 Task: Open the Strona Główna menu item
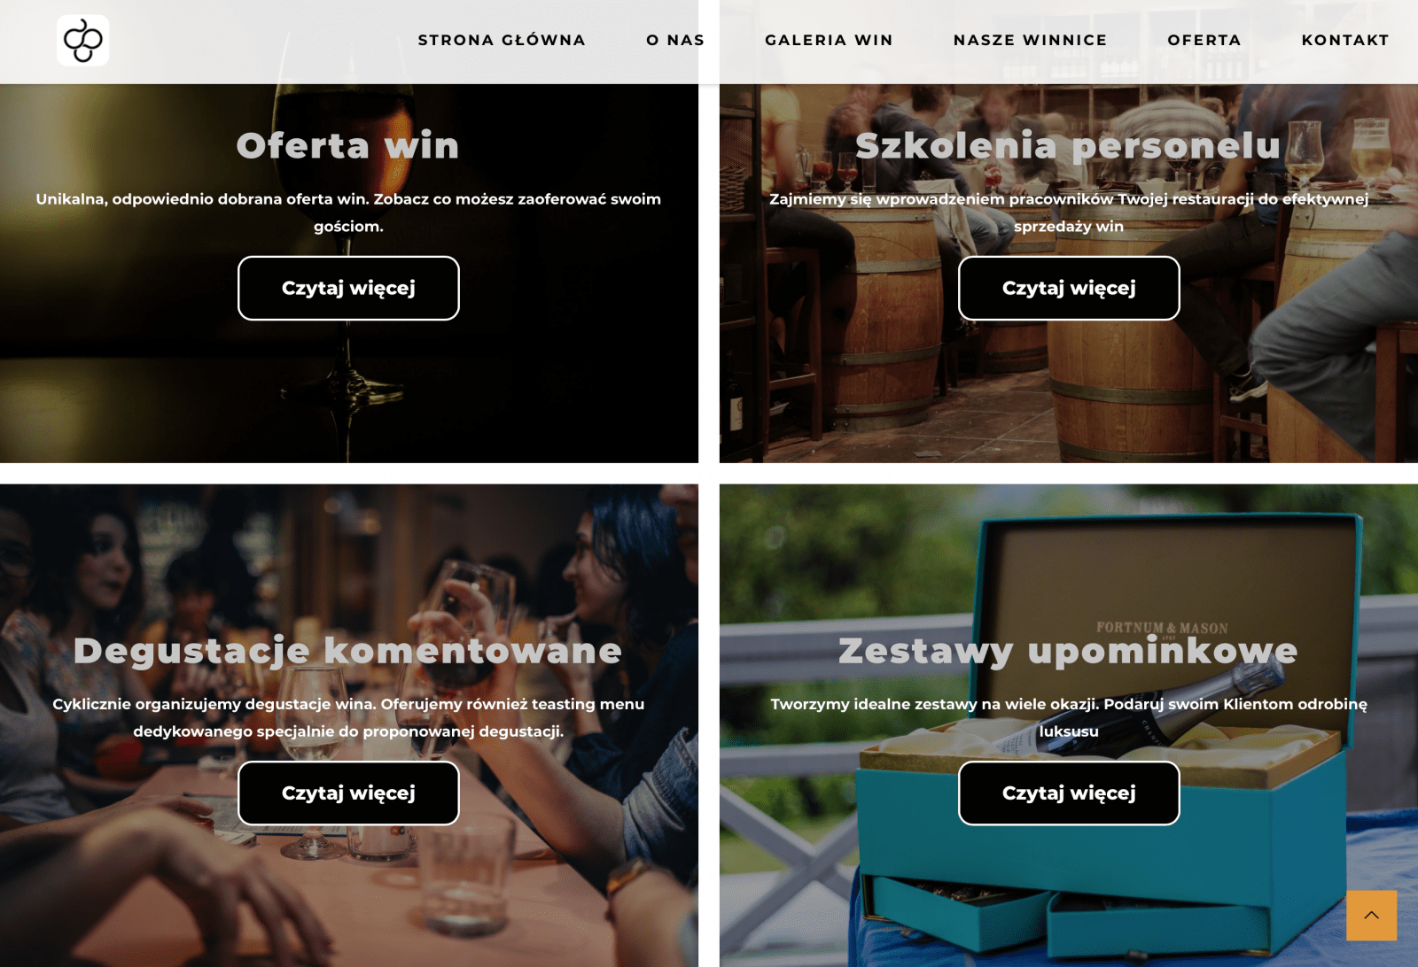click(x=502, y=40)
